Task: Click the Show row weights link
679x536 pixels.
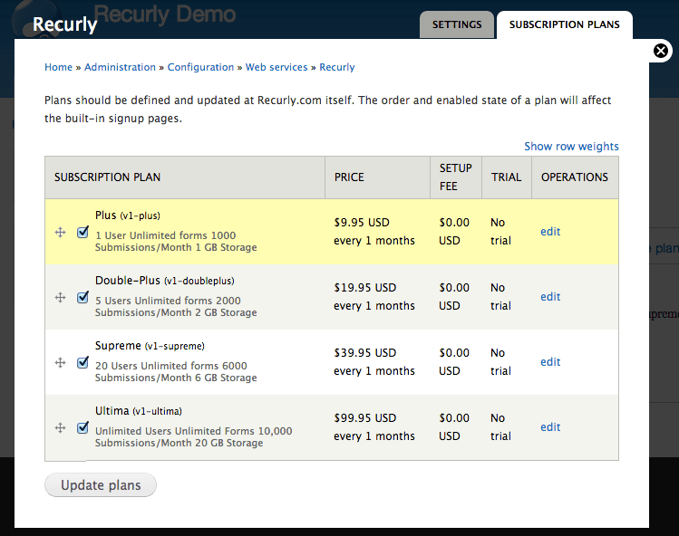Action: [571, 146]
